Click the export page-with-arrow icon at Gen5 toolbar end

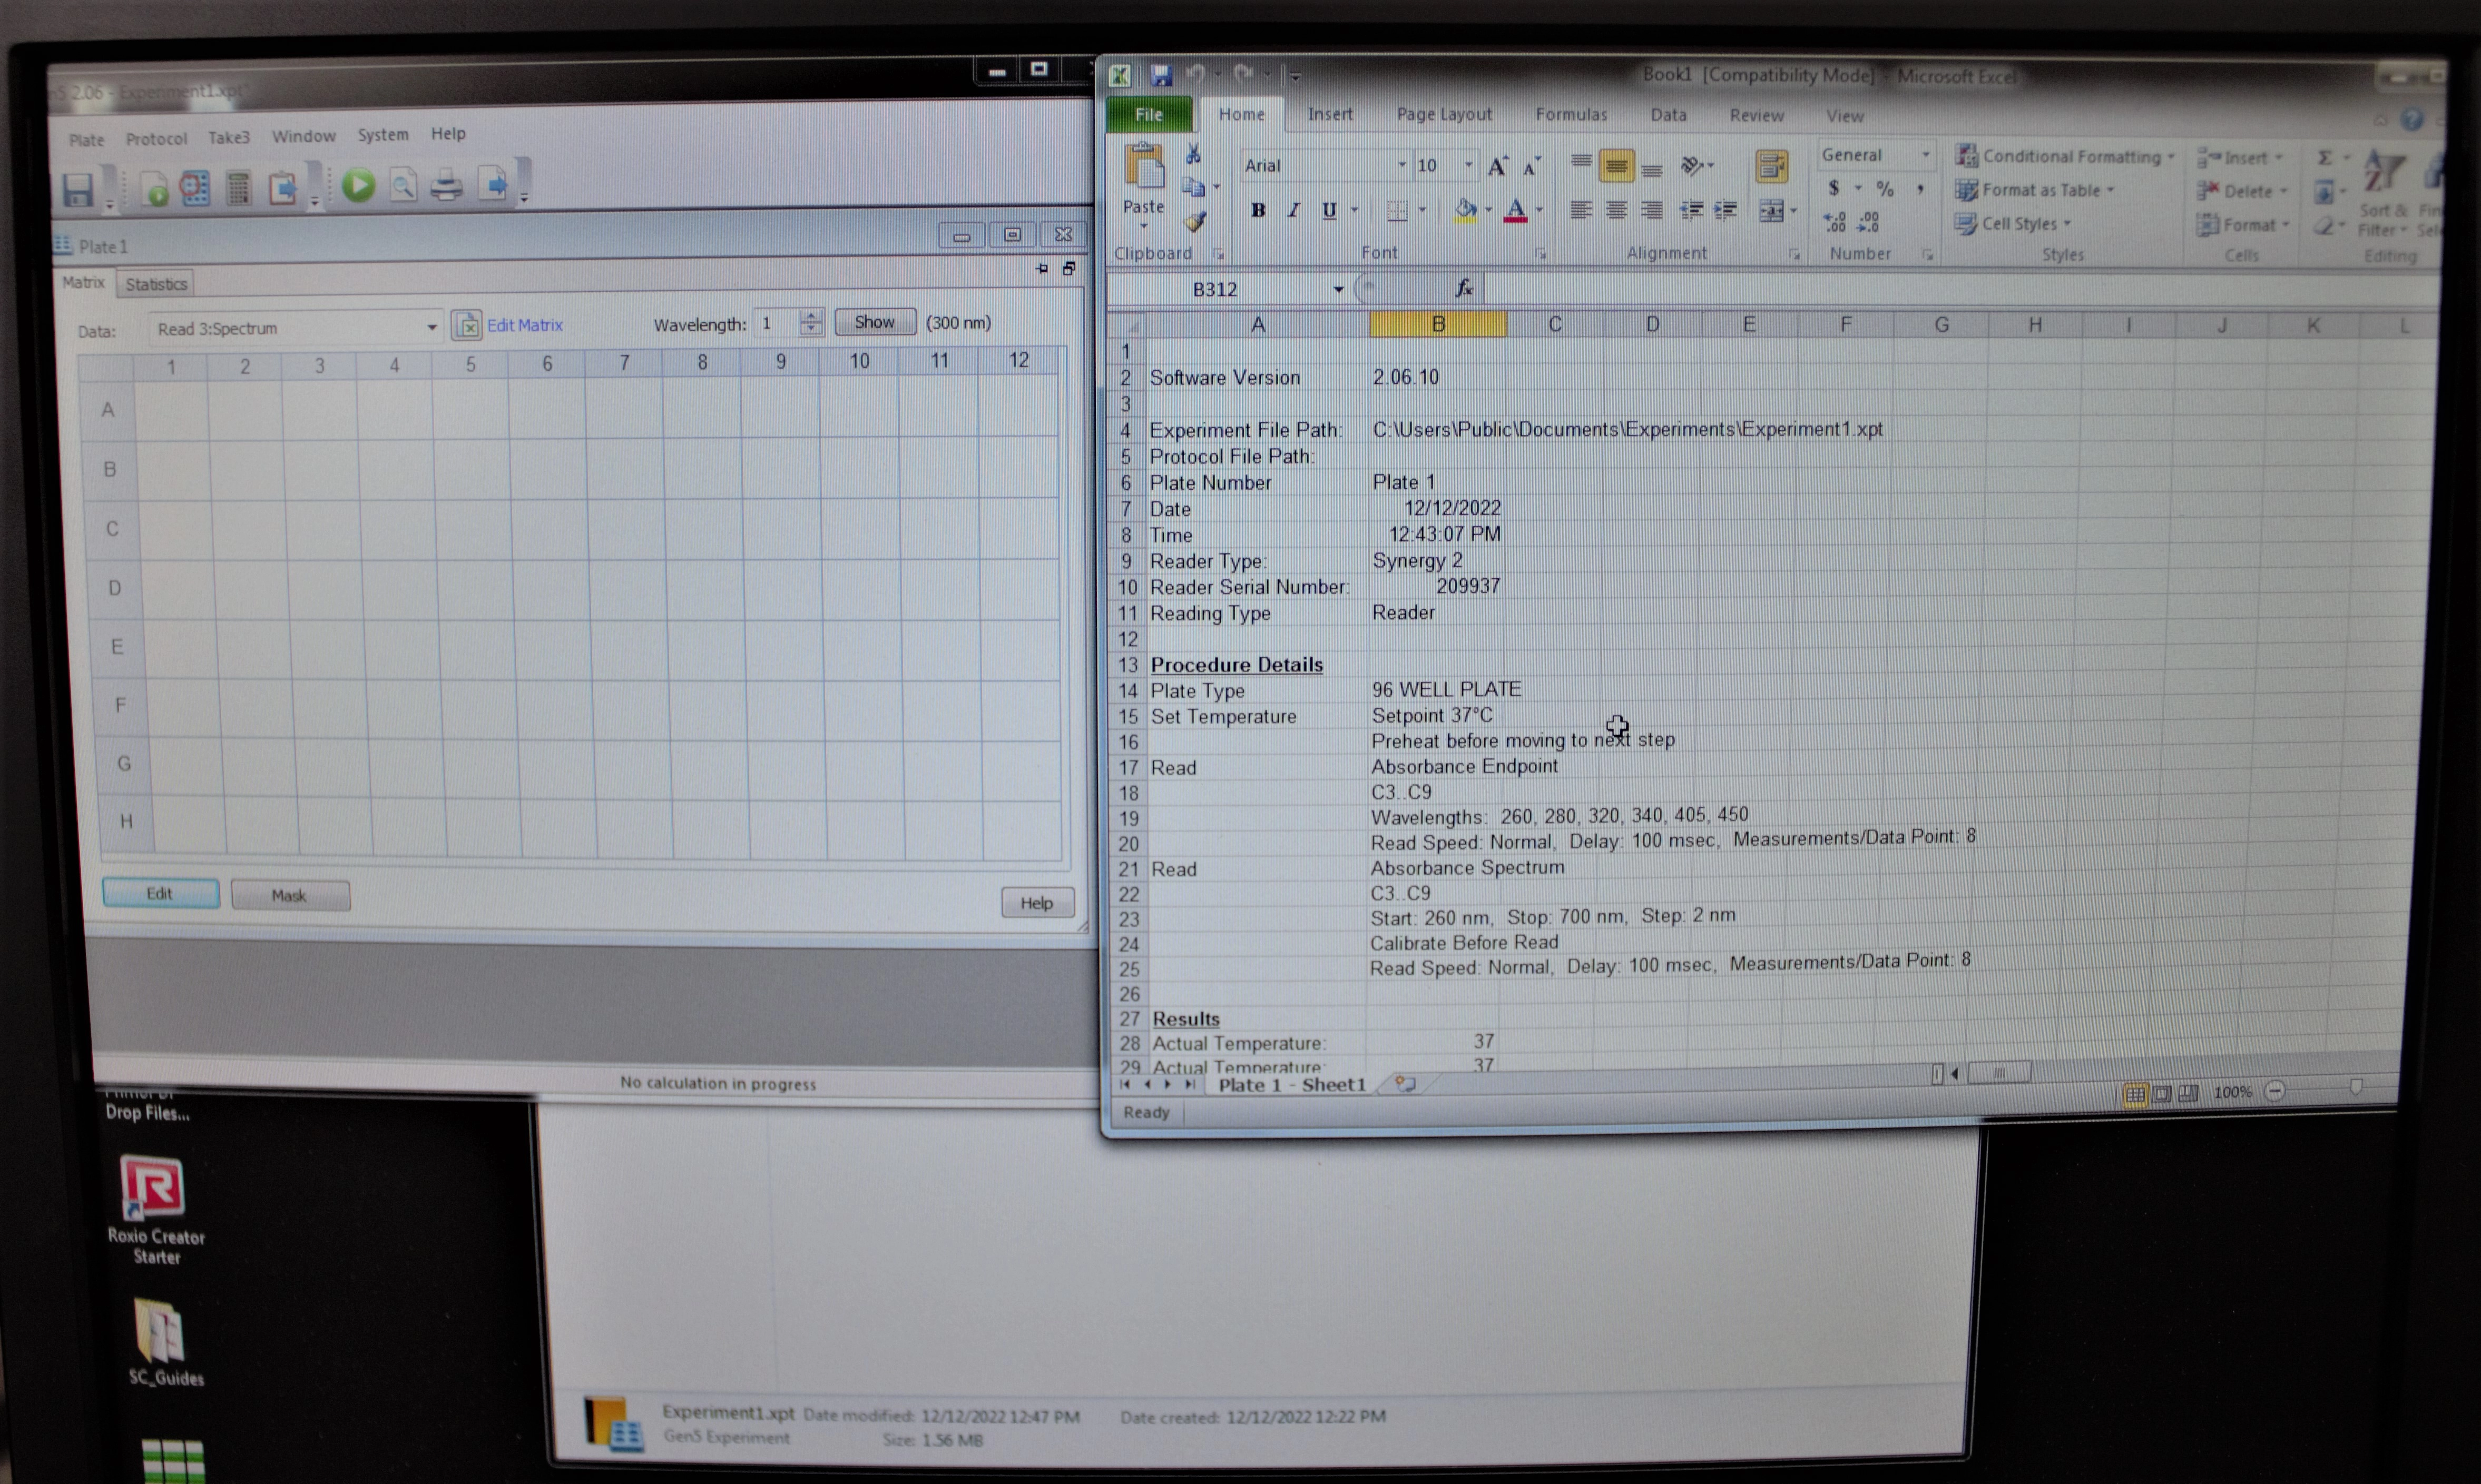coord(493,185)
